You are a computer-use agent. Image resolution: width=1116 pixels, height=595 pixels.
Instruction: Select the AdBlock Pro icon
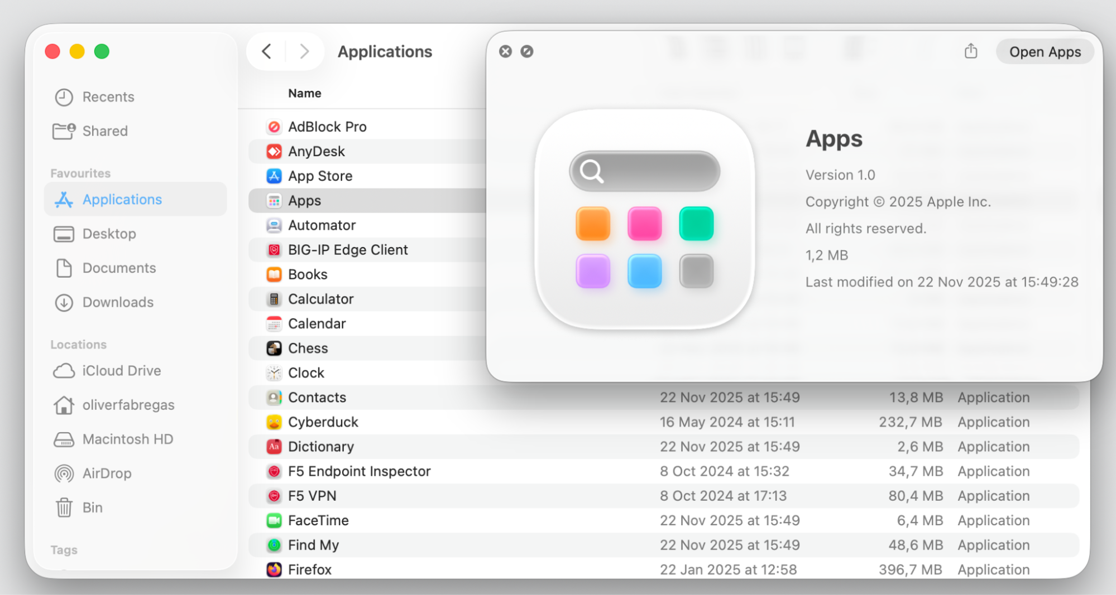pos(274,127)
